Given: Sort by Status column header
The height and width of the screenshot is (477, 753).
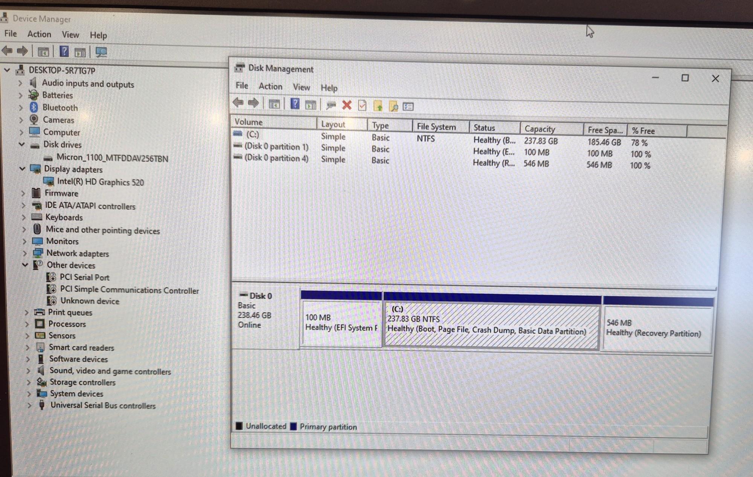Looking at the screenshot, I should [x=495, y=128].
